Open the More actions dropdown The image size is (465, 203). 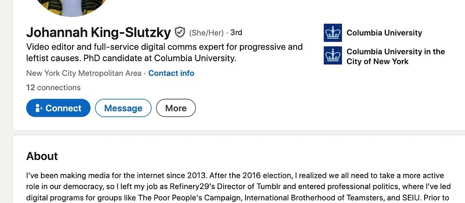pos(176,108)
